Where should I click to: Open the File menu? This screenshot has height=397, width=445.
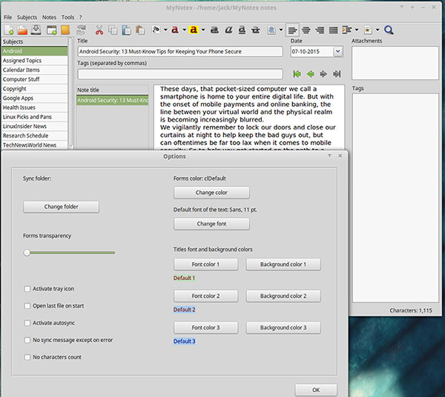pyautogui.click(x=7, y=17)
